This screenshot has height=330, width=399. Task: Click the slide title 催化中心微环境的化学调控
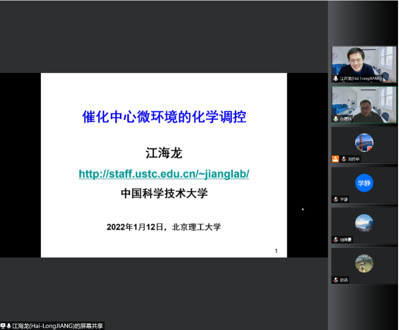pos(164,117)
